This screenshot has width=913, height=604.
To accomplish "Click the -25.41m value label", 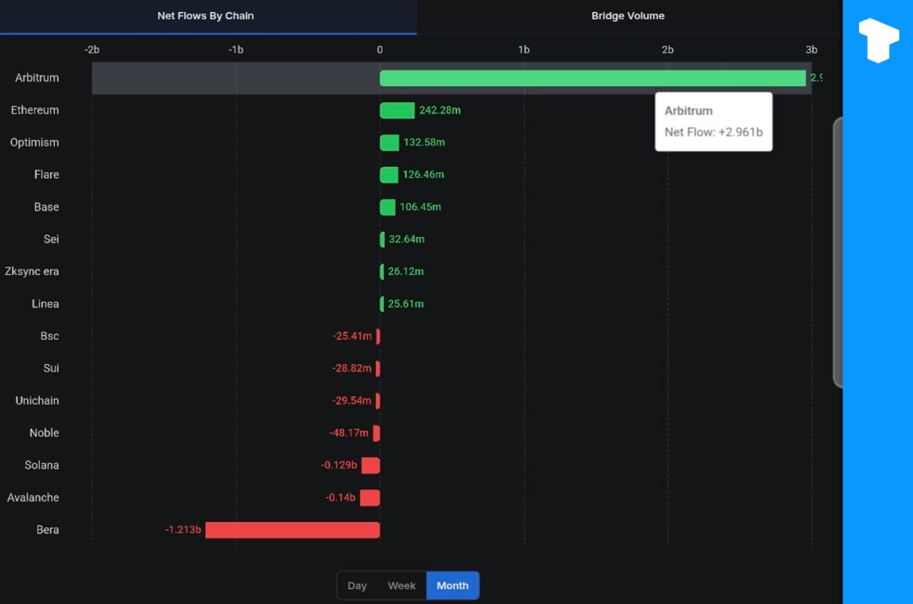I will point(352,336).
